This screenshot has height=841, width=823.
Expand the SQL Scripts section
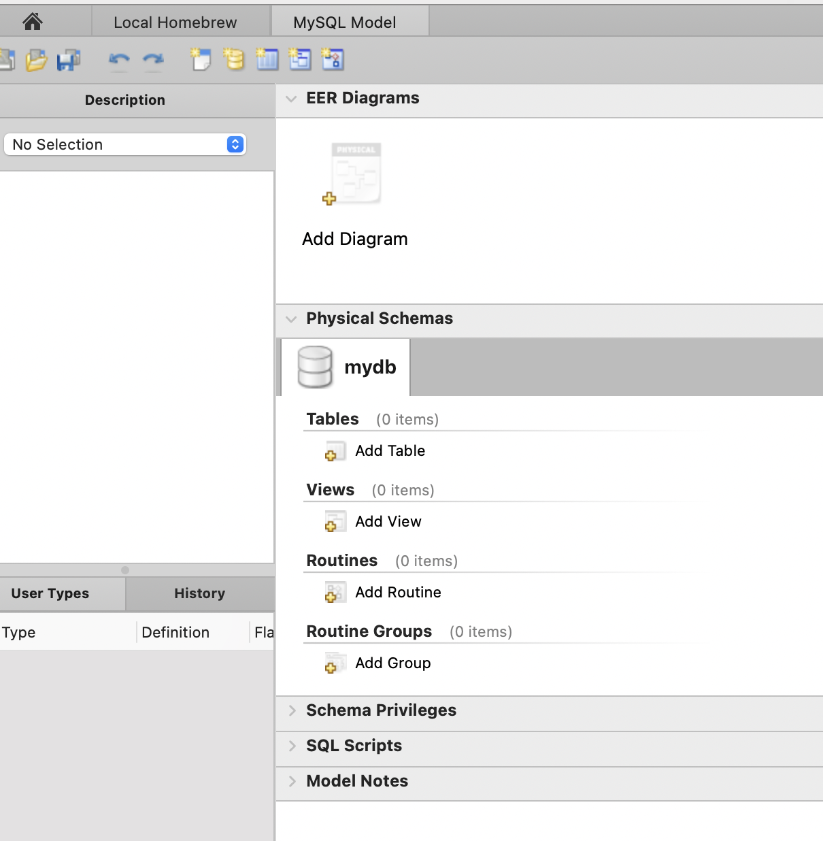coord(292,746)
